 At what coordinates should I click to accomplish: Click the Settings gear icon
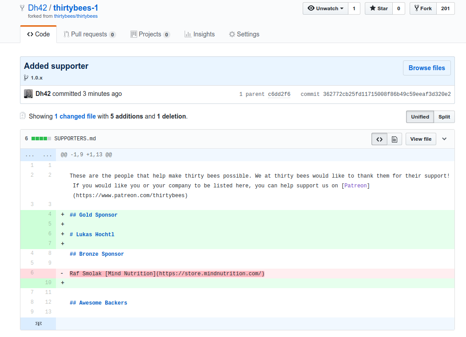(232, 34)
